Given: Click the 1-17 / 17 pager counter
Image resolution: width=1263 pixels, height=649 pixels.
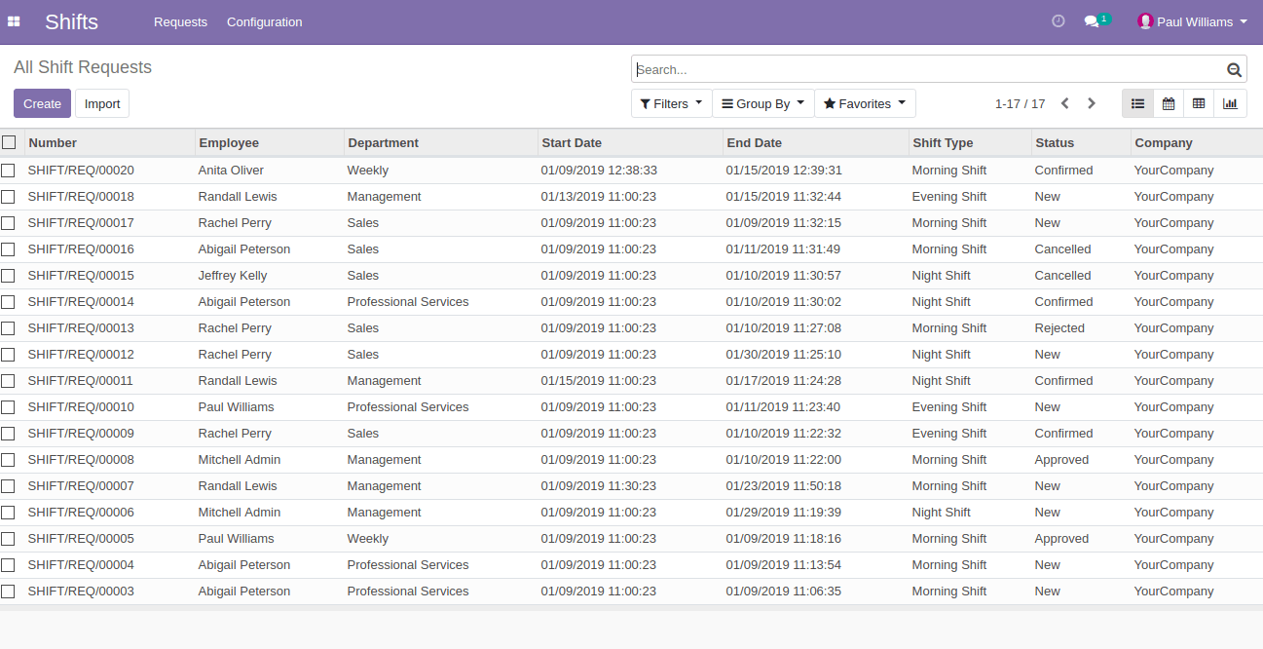Looking at the screenshot, I should (1020, 103).
